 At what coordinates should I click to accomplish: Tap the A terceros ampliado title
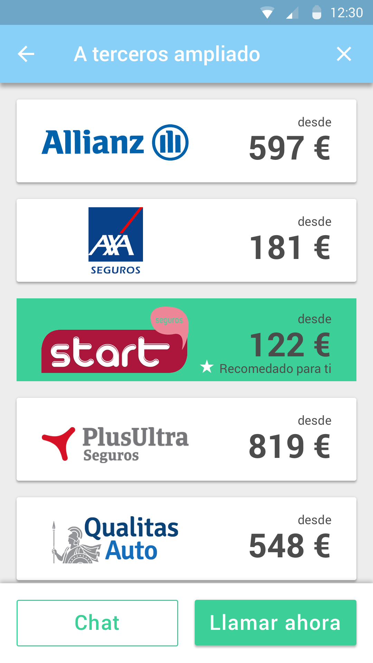(167, 54)
